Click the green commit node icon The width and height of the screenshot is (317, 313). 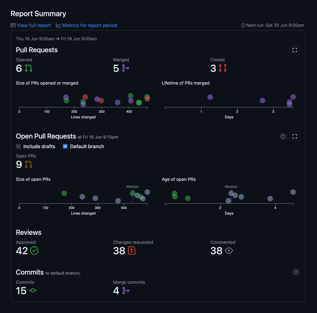pos(33,290)
